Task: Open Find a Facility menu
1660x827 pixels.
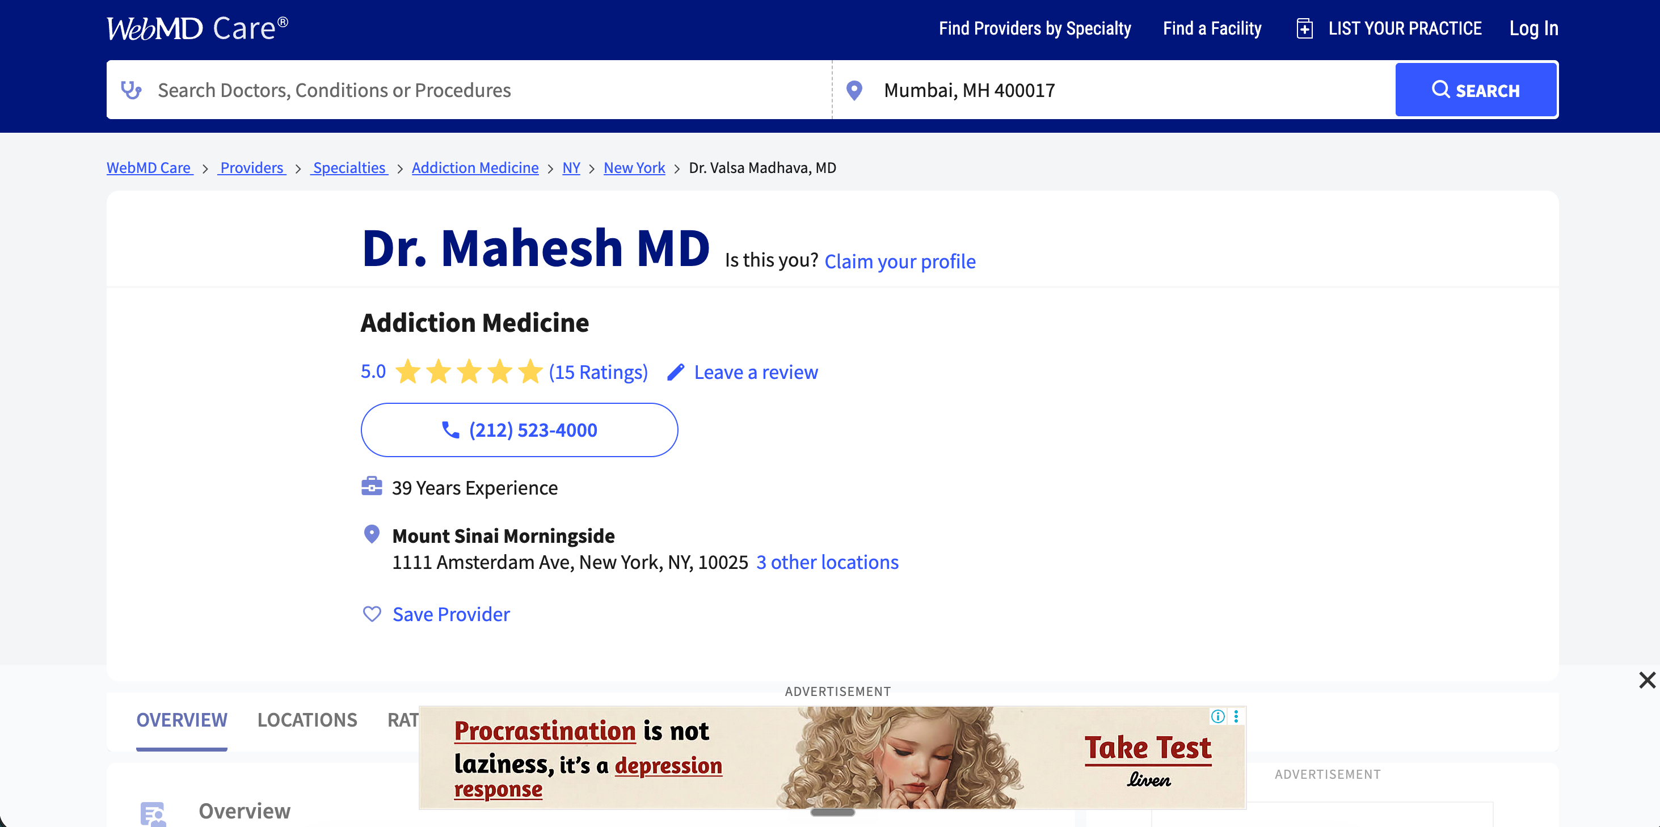Action: pos(1211,28)
